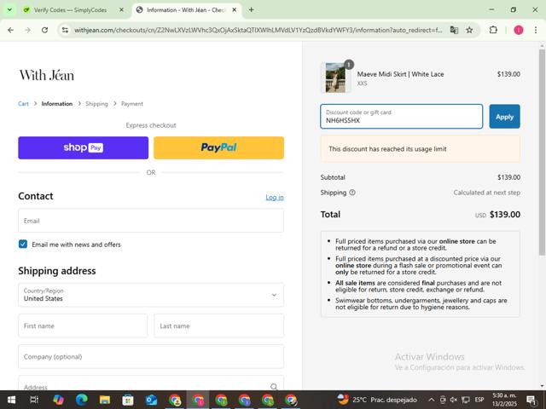This screenshot has width=546, height=409.
Task: Uncheck Email me with news and offers
Action: point(23,245)
